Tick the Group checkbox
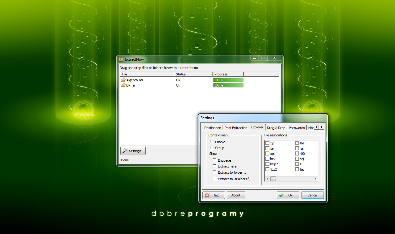The image size is (395, 234). click(212, 148)
